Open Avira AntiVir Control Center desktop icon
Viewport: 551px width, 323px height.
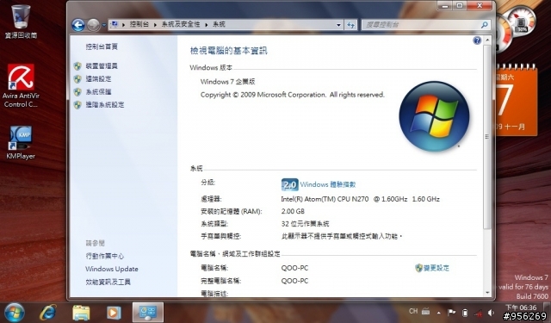[x=21, y=86]
